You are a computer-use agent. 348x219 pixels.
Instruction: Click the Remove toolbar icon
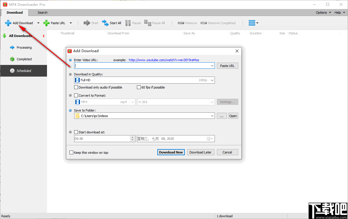click(181, 23)
